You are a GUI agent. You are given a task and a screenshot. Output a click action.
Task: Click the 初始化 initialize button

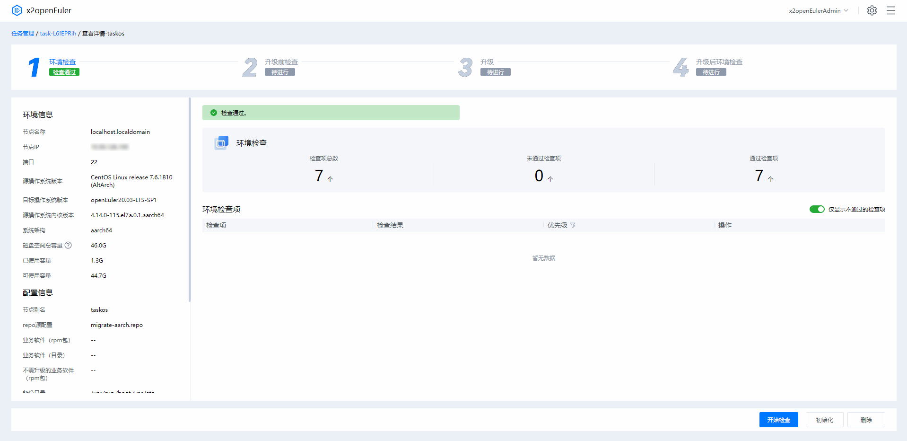pos(824,420)
